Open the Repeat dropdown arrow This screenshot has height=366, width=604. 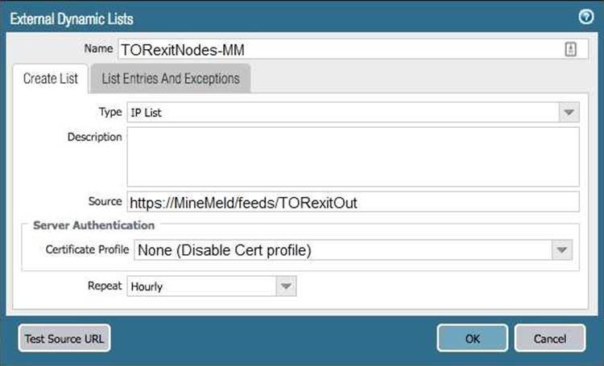pos(286,286)
